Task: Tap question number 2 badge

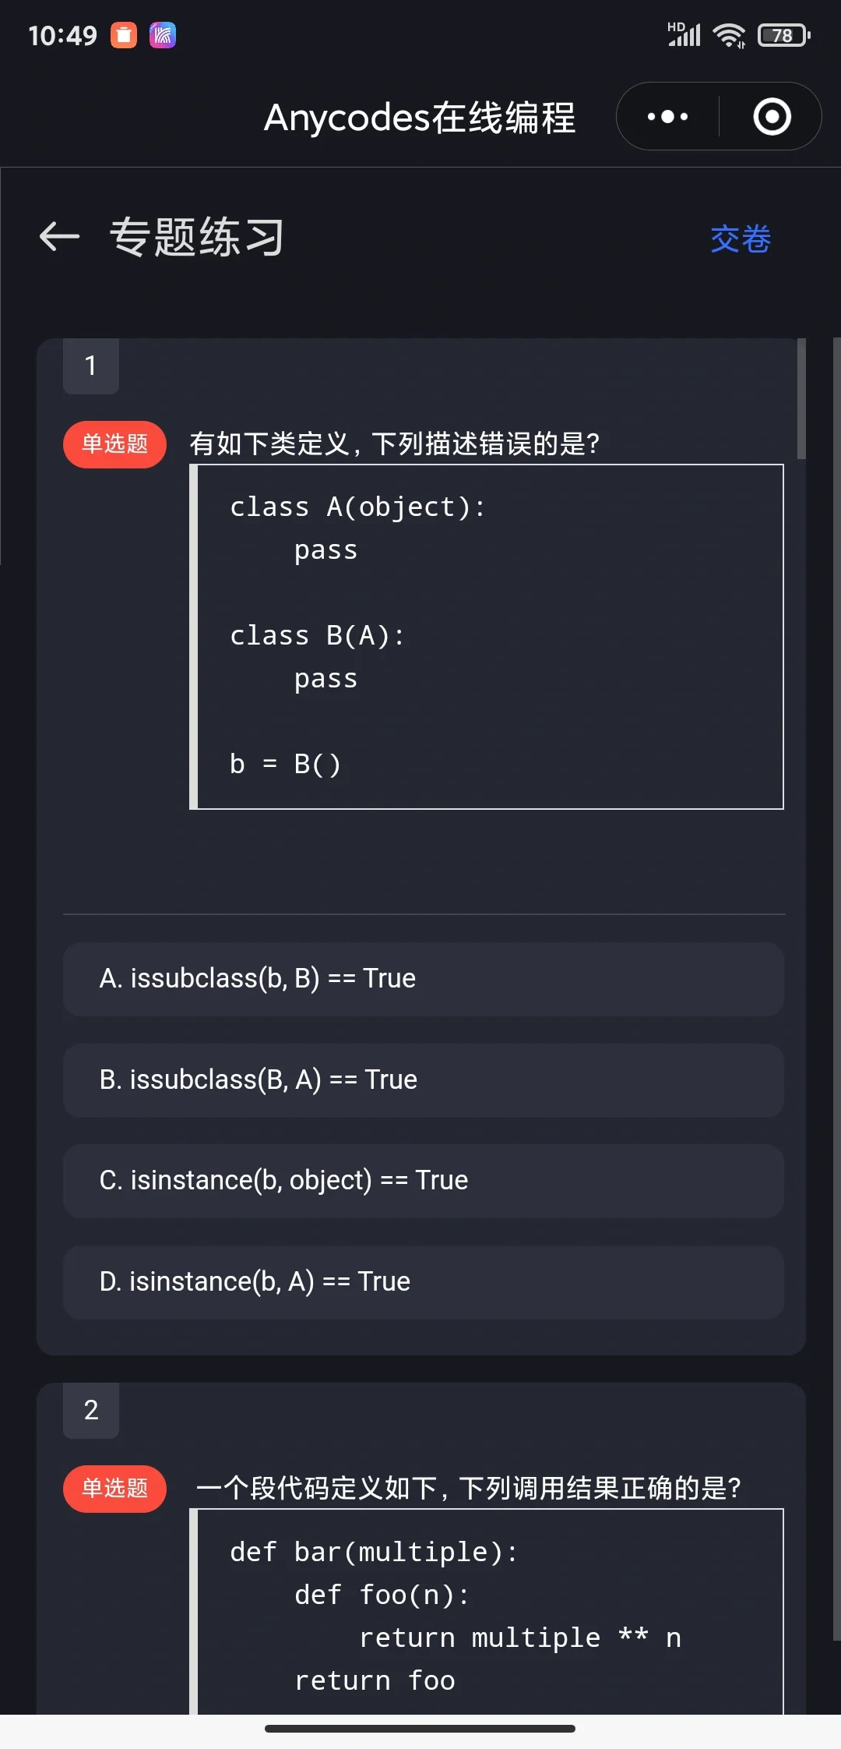Action: pos(91,1410)
